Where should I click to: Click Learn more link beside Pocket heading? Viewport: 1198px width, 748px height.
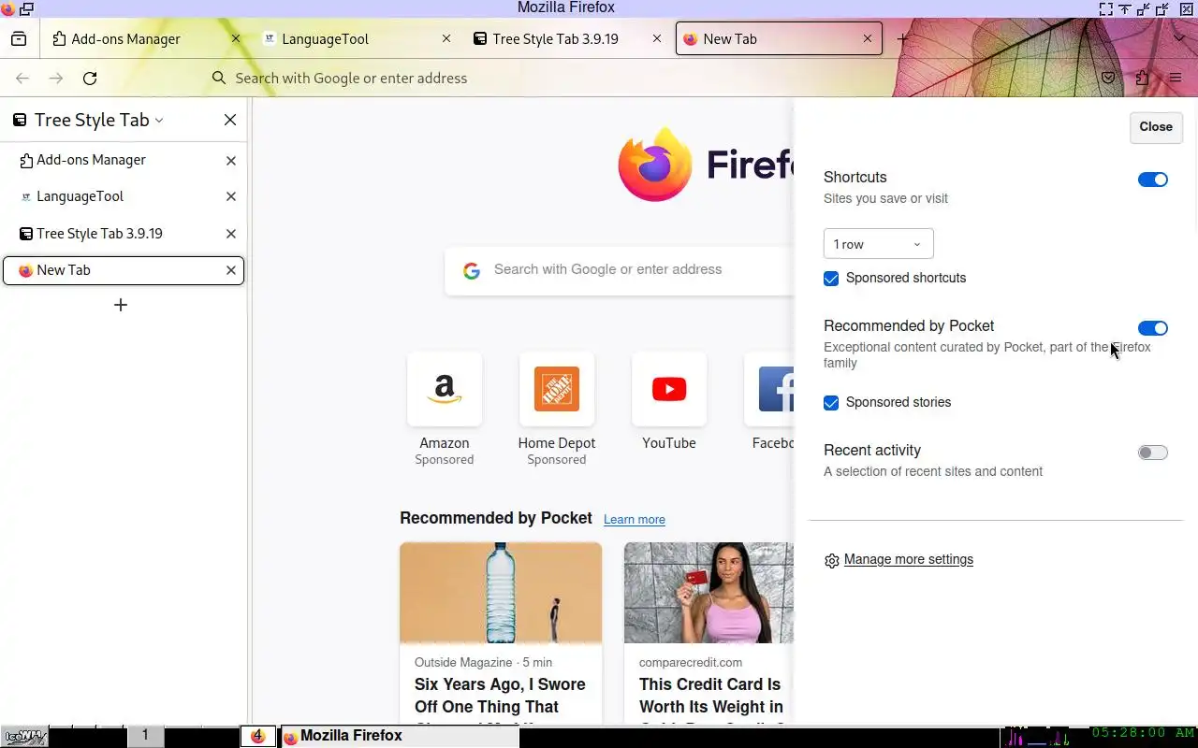click(x=635, y=520)
